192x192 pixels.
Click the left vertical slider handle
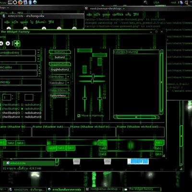coord(85,98)
